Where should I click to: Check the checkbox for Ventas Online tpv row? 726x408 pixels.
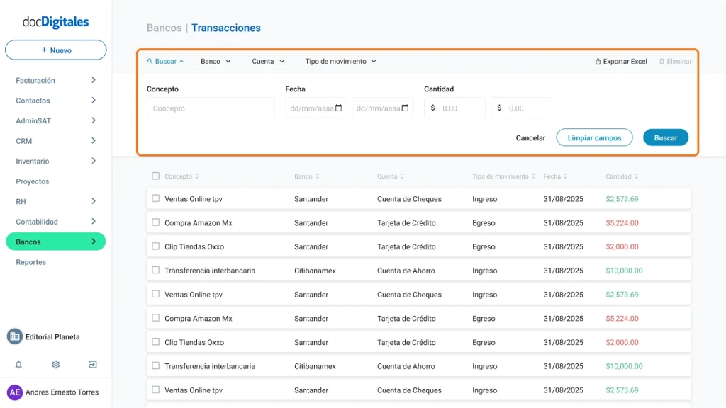(155, 198)
